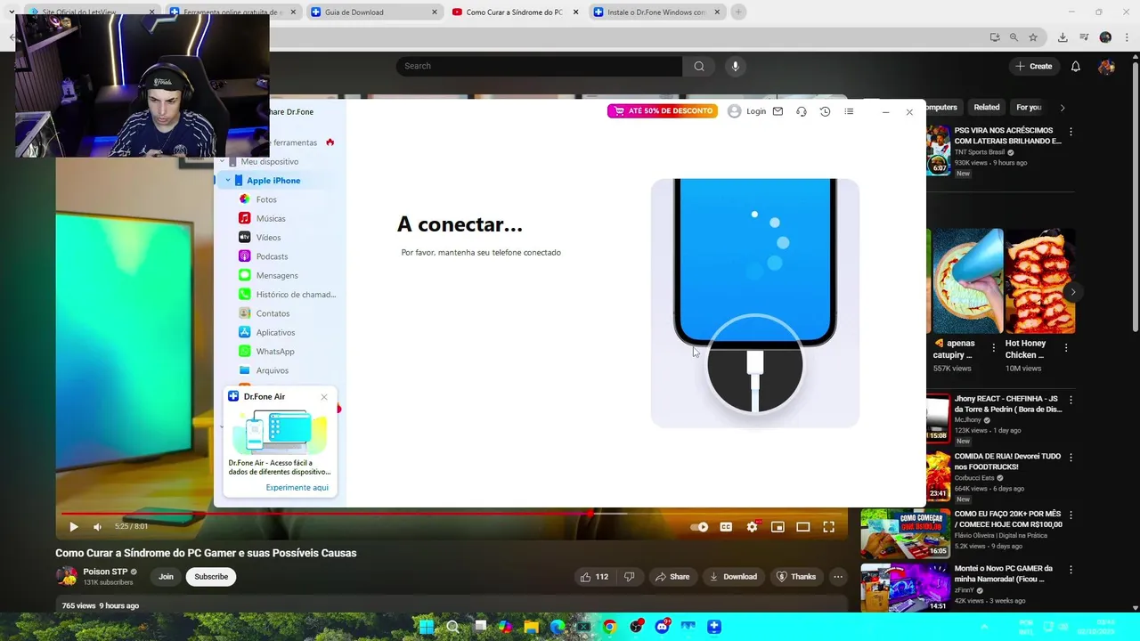Open YouTube notifications bell
Viewport: 1140px width, 641px height.
coord(1075,66)
